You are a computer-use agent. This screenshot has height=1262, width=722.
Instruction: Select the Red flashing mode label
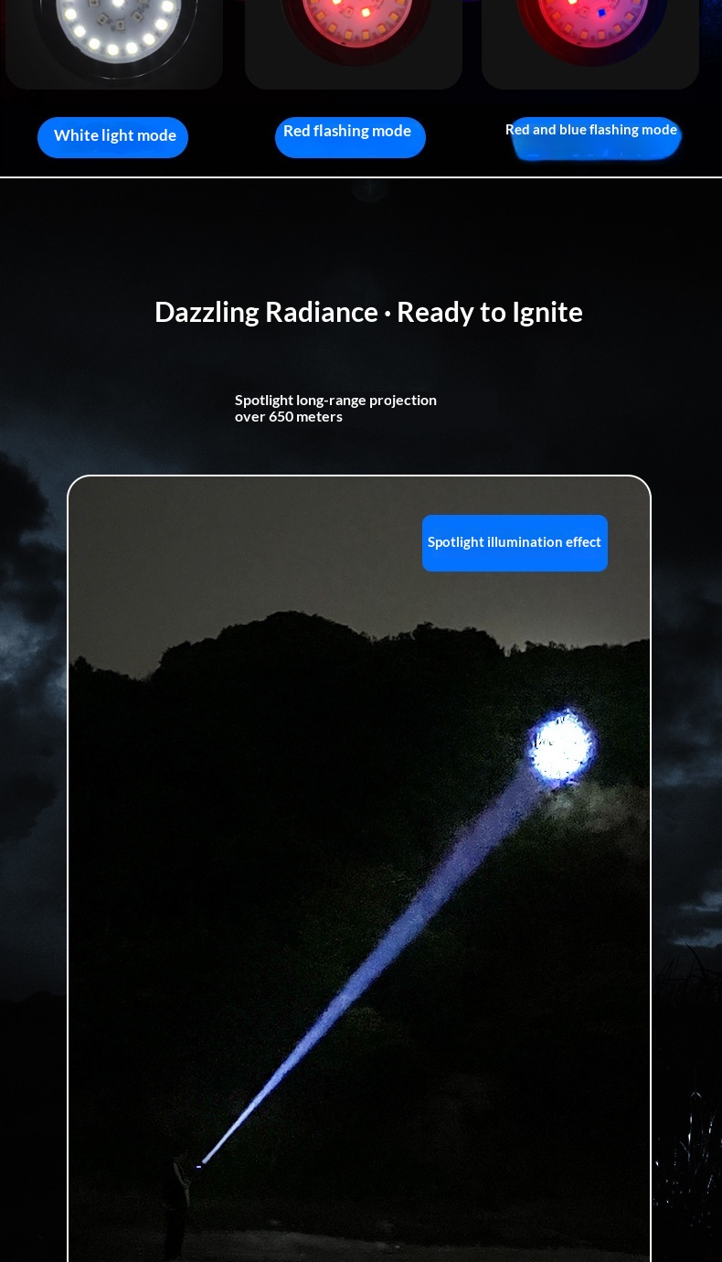(349, 134)
